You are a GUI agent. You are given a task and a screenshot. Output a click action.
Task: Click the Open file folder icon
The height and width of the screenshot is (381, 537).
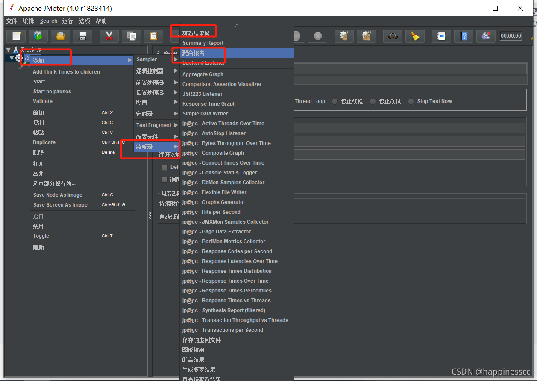point(60,36)
